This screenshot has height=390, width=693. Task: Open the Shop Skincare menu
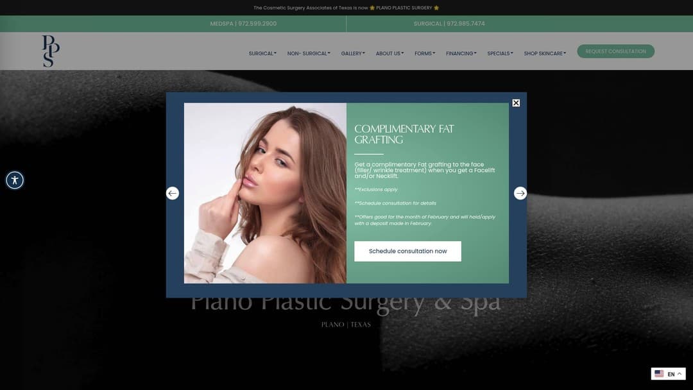click(x=544, y=53)
